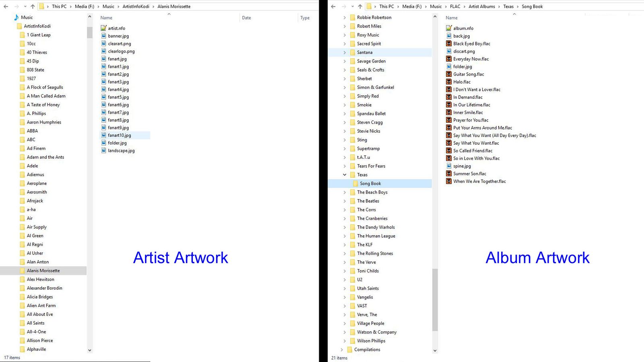Viewport: 644px width, 362px height.
Task: Select the clearart.png file icon
Action: (103, 43)
